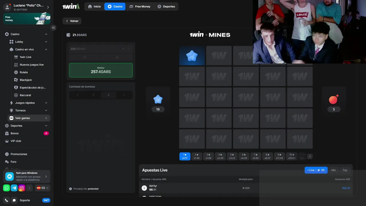This screenshot has width=366, height=206.
Task: Select the 2 star x1.48 multiplier chip
Action: (x=197, y=156)
